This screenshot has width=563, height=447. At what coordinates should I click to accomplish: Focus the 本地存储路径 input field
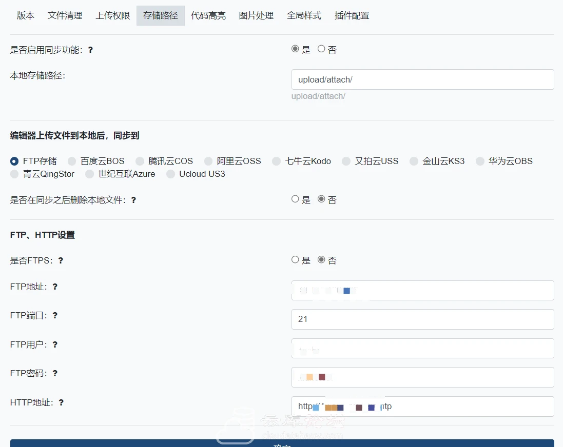[x=422, y=79]
